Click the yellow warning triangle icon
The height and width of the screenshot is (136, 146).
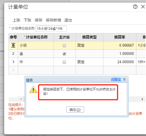(x=33, y=90)
